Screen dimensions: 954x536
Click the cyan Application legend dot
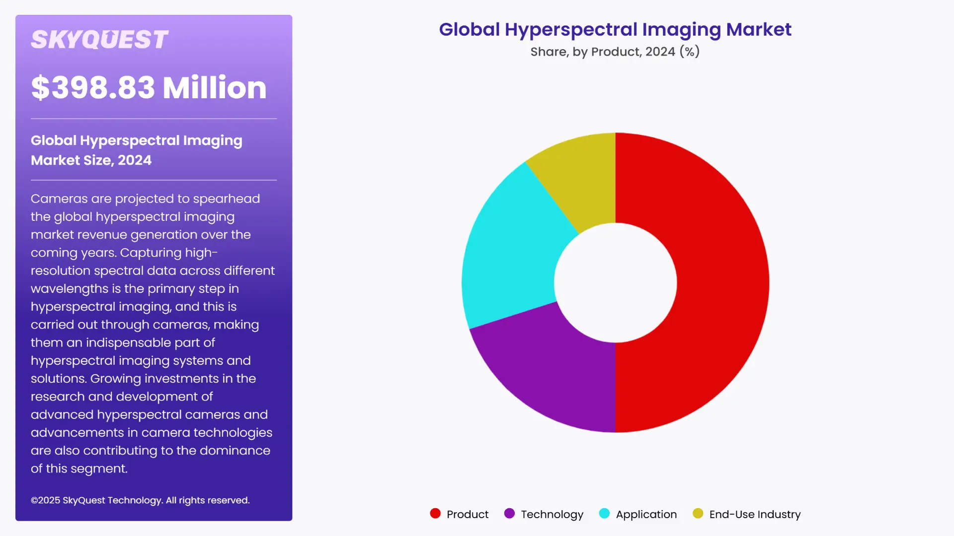(x=604, y=514)
